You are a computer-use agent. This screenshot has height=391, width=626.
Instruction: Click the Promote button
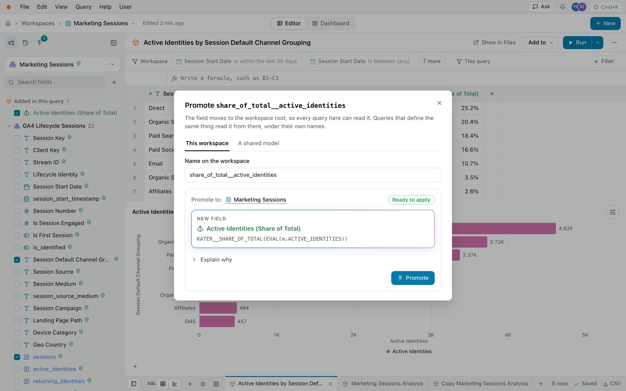pos(413,278)
